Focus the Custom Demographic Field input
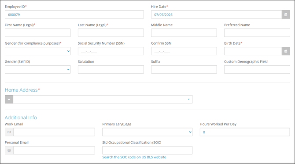This screenshot has height=164, width=295. tap(257, 70)
